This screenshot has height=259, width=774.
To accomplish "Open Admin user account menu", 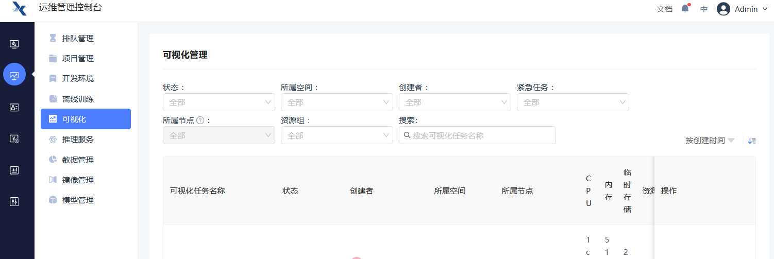I will point(743,9).
